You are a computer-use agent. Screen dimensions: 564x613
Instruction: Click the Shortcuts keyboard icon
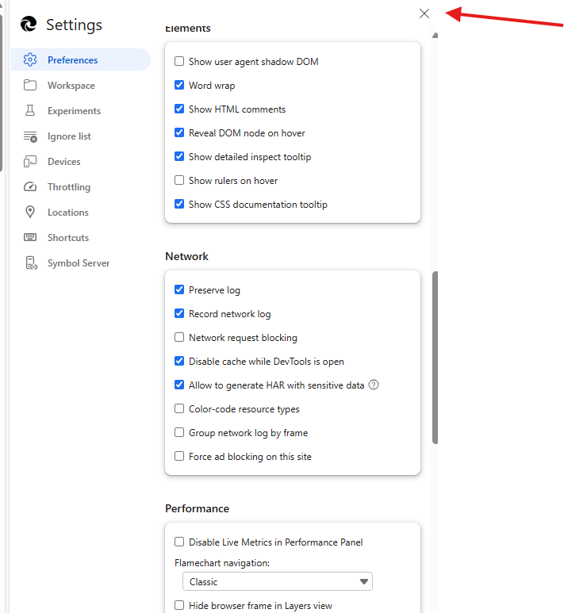30,238
